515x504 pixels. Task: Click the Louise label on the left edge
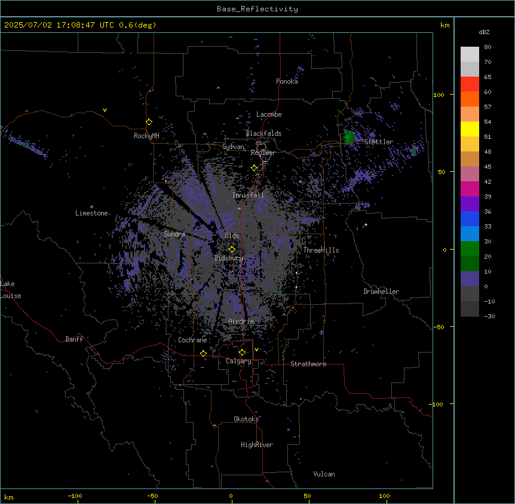pyautogui.click(x=11, y=296)
